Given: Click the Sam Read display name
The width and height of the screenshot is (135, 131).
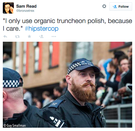Looking at the screenshot, I should tap(26, 6).
